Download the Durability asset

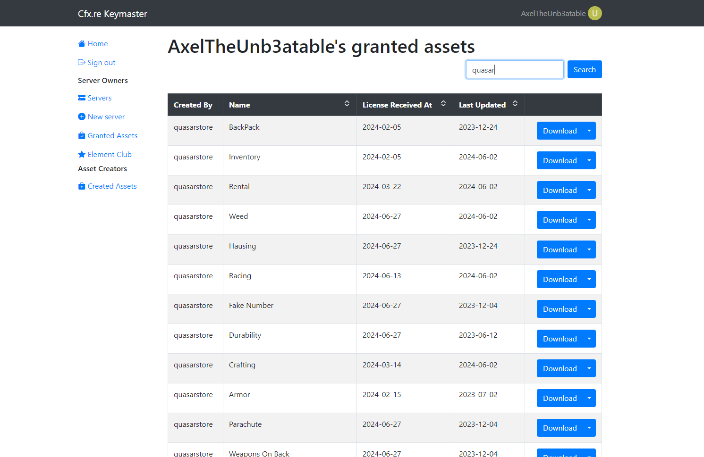tap(560, 339)
